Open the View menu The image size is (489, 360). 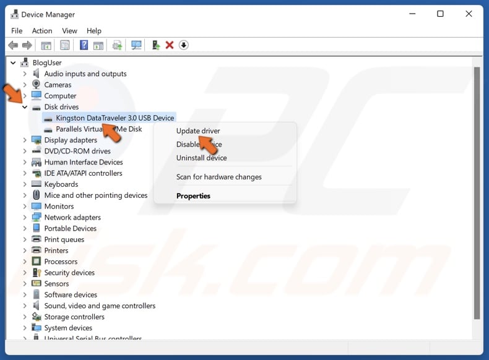[69, 31]
